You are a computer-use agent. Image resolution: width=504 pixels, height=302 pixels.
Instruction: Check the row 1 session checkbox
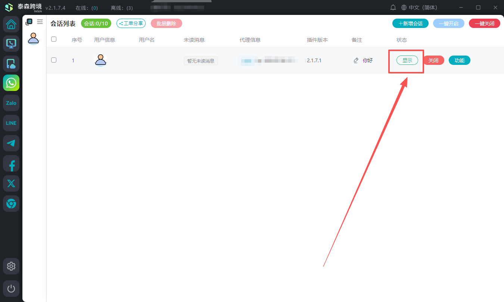(54, 60)
